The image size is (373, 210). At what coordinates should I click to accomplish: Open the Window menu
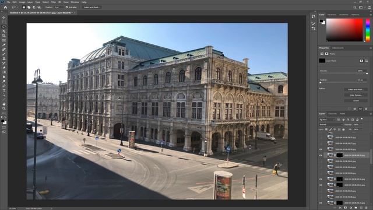tap(75, 2)
